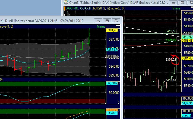193x119 pixels.
Task: Click the cyan 83,7873 indicator value
Action: [112, 113]
